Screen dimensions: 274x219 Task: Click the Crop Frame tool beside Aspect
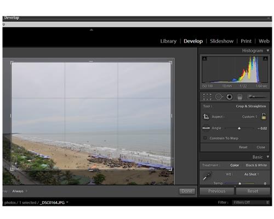[206, 117]
